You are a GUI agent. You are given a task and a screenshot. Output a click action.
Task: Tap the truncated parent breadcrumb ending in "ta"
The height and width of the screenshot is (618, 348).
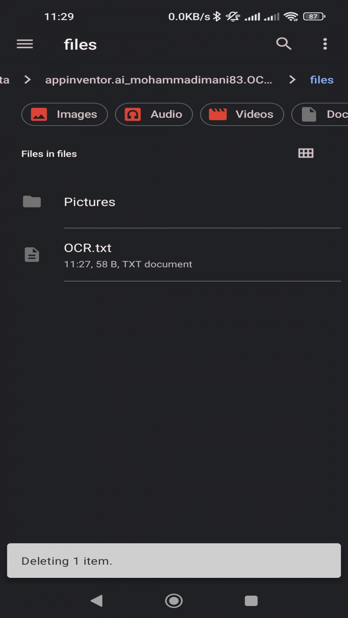tap(5, 80)
